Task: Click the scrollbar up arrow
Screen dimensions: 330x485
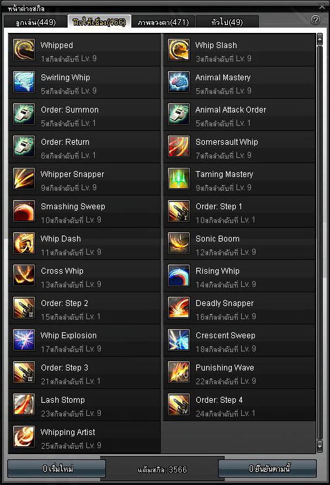Action: [x=319, y=39]
